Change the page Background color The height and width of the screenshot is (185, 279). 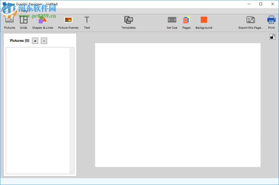[x=204, y=22]
